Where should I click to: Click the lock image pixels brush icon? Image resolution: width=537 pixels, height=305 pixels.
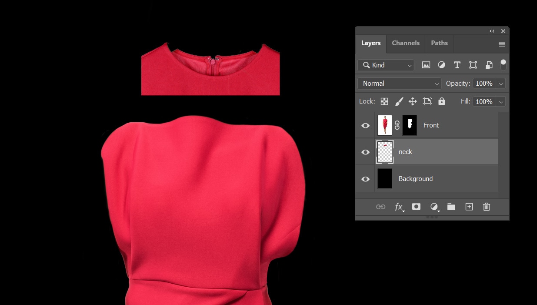399,101
